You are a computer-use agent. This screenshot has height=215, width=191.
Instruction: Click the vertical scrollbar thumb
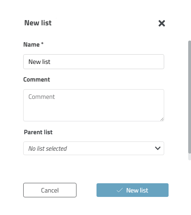(189, 97)
